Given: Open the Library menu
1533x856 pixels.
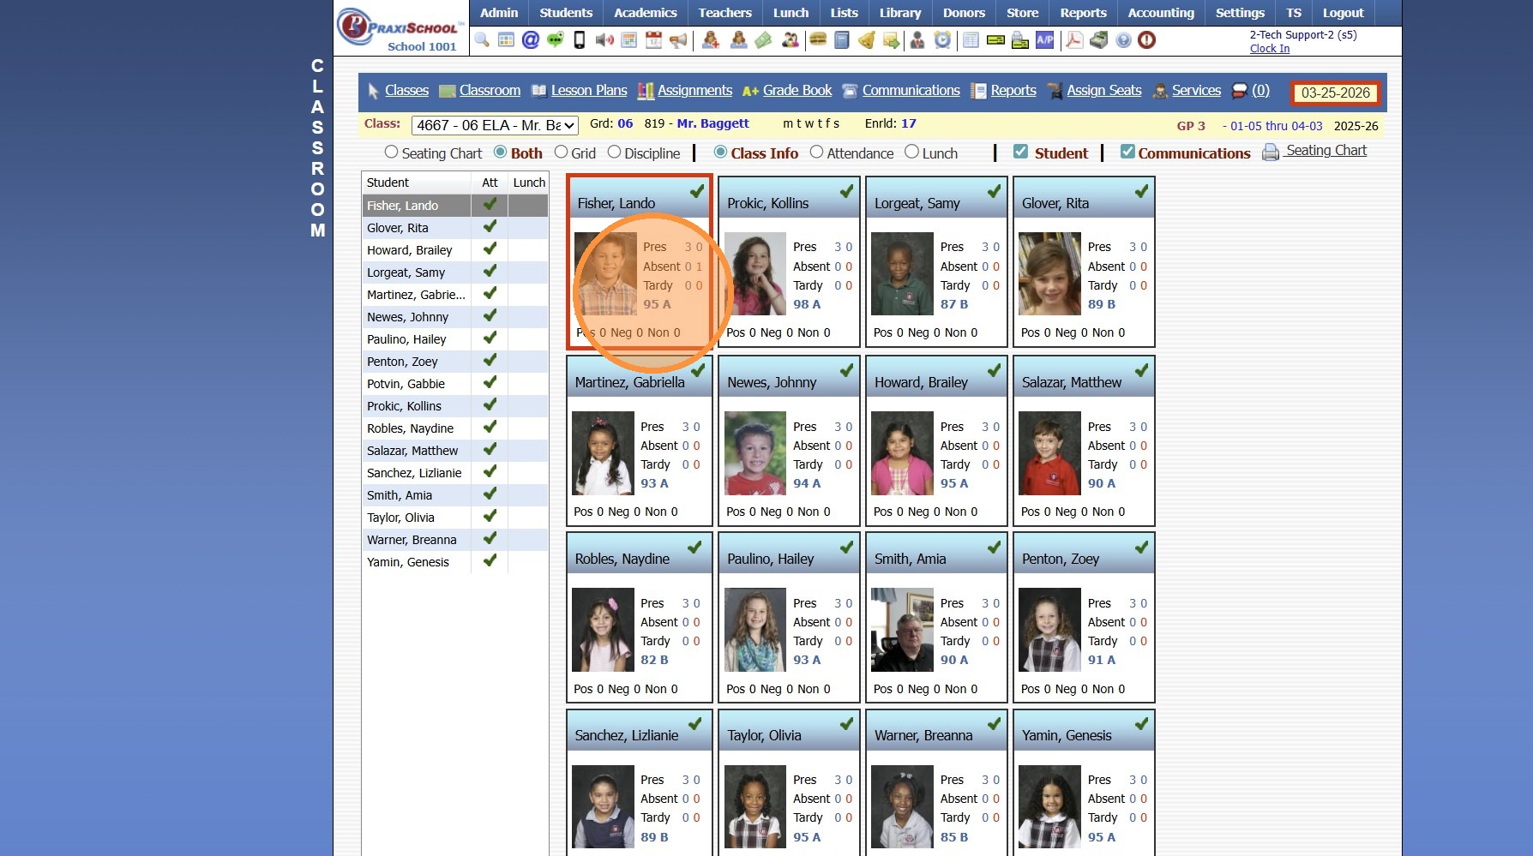Looking at the screenshot, I should tap(900, 13).
